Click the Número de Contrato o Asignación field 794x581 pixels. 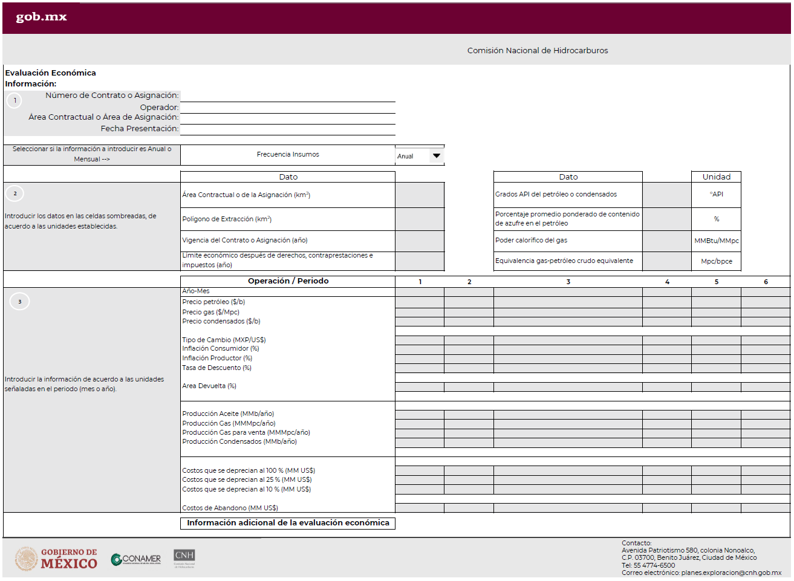tap(288, 96)
